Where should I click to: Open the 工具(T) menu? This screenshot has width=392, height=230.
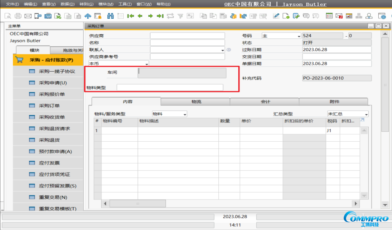[125, 4]
